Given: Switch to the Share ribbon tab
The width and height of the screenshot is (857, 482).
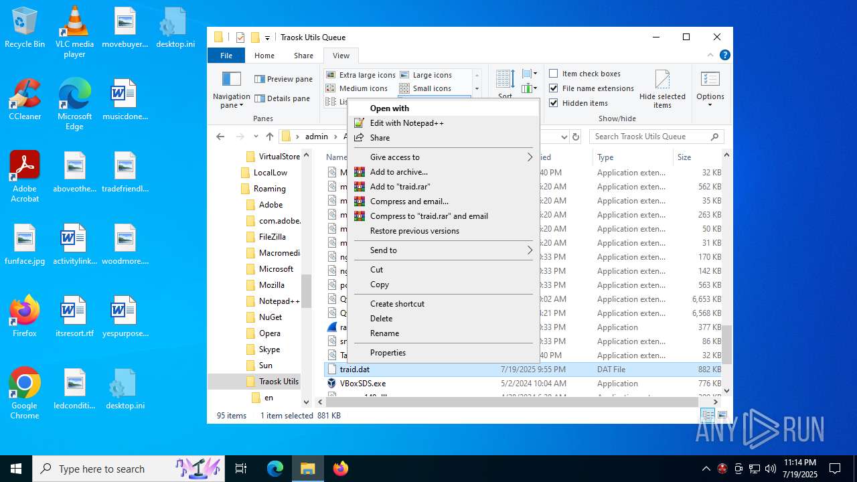Looking at the screenshot, I should (303, 56).
